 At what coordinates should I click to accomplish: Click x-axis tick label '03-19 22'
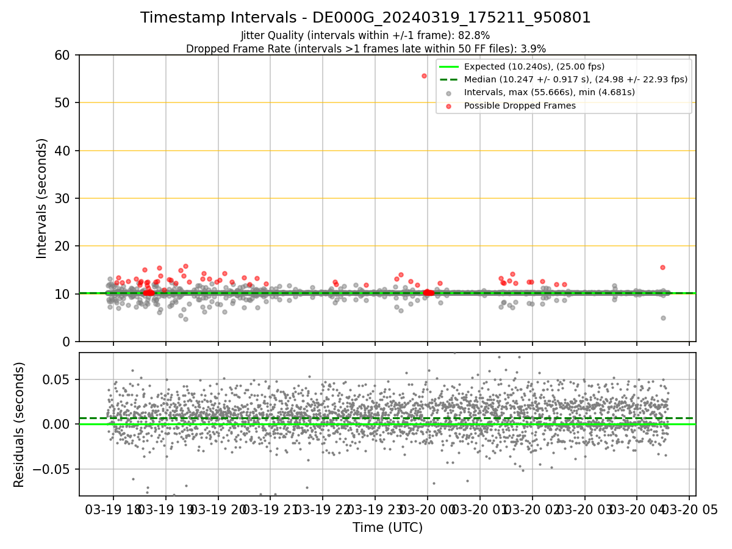322,510
